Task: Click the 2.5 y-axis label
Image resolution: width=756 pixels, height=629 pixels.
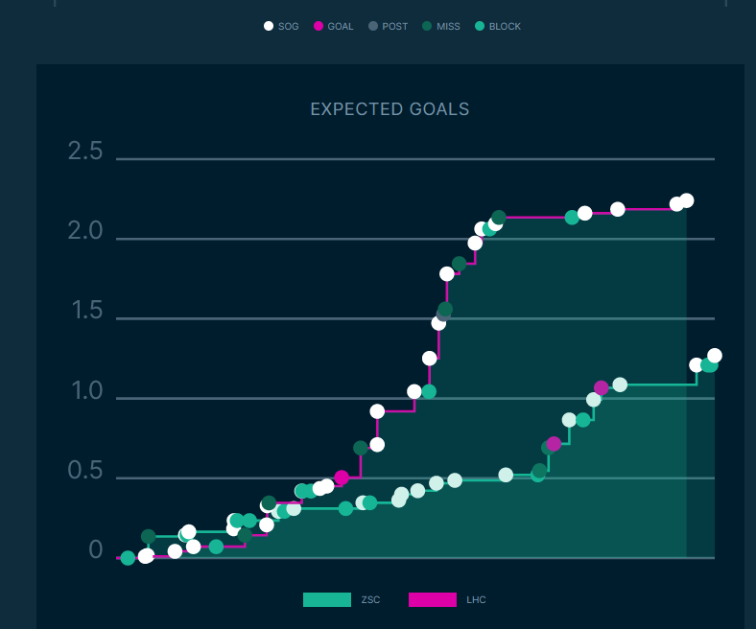Action: pos(85,151)
